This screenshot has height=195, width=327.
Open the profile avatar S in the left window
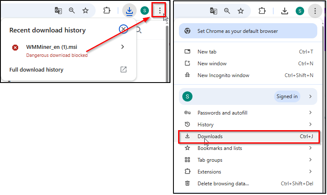(145, 11)
